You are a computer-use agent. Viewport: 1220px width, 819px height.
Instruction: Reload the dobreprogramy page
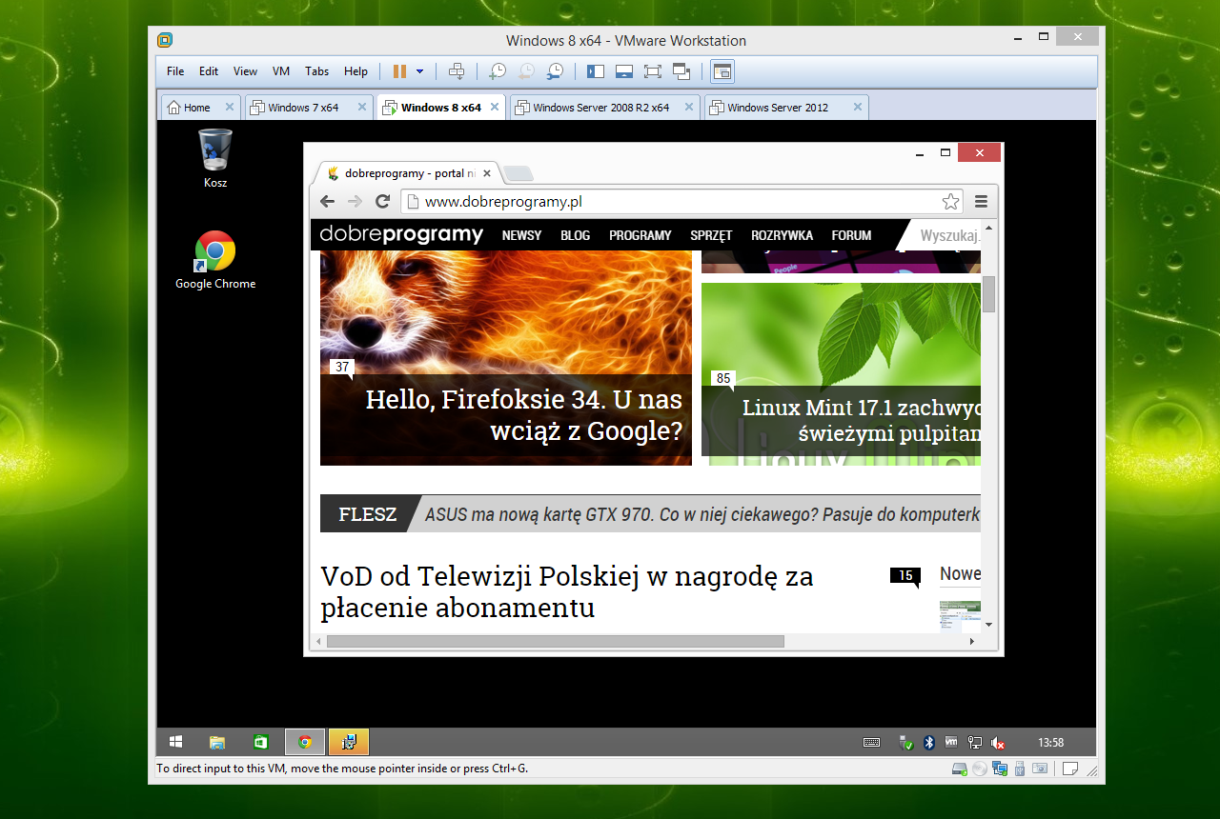point(382,201)
